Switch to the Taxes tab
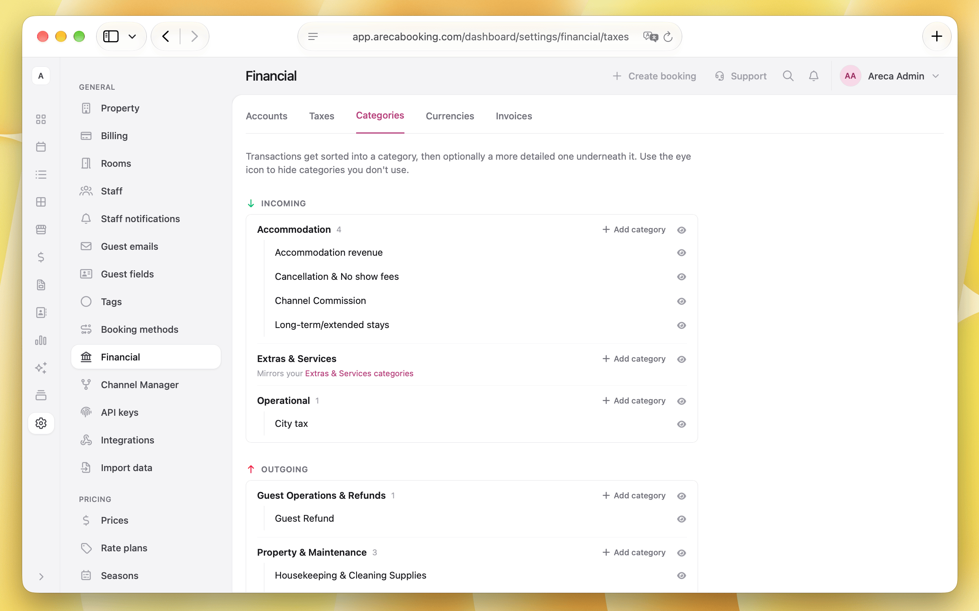Screen dimensions: 979x611 322,116
